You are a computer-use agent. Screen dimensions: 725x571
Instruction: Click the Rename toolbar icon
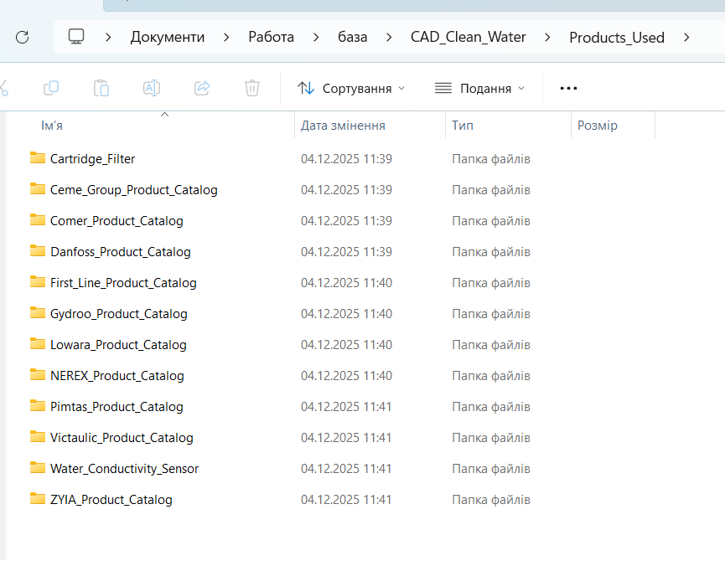152,88
